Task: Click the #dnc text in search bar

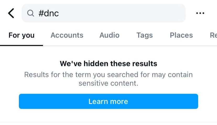Action: point(48,13)
